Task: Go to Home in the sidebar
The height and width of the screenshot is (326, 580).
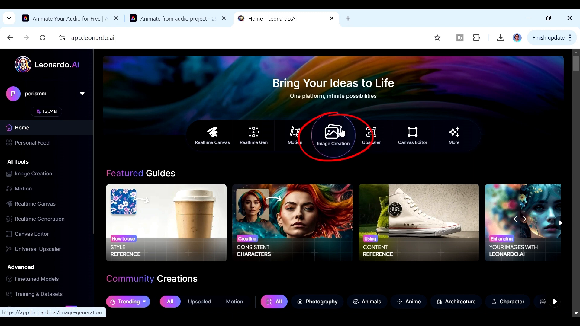Action: [47, 128]
